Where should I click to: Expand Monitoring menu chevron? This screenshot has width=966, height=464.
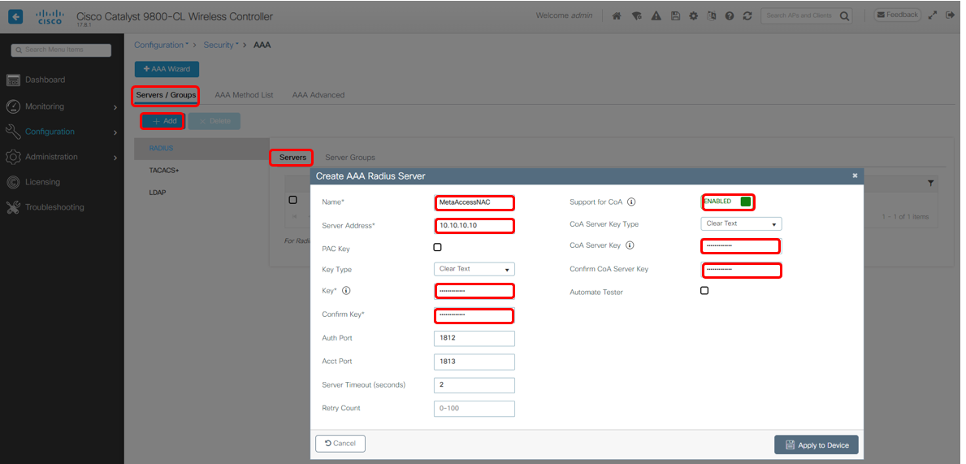pyautogui.click(x=115, y=107)
